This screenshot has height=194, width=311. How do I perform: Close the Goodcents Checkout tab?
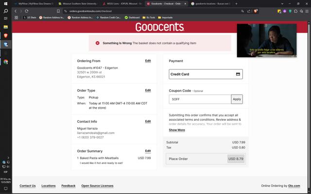coord(185,3)
